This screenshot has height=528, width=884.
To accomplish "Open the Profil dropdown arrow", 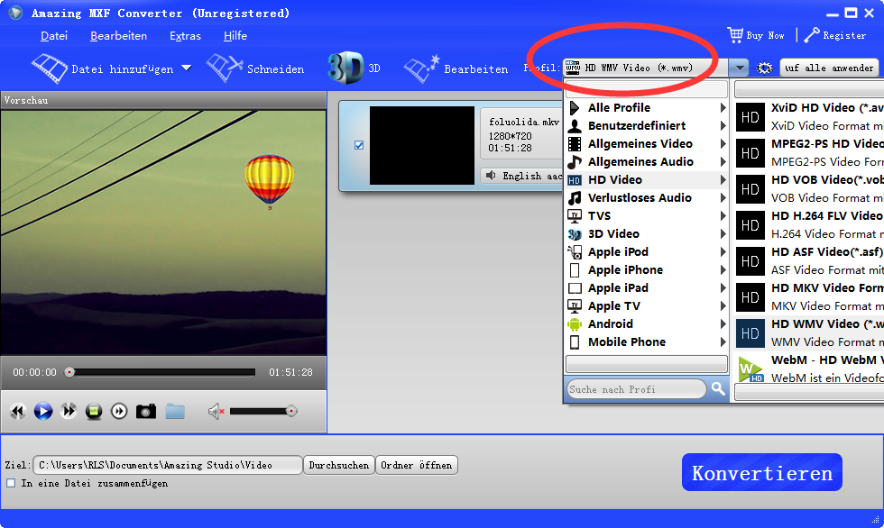I will pos(739,68).
